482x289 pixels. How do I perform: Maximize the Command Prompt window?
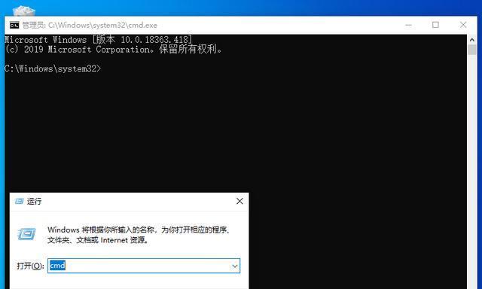435,25
